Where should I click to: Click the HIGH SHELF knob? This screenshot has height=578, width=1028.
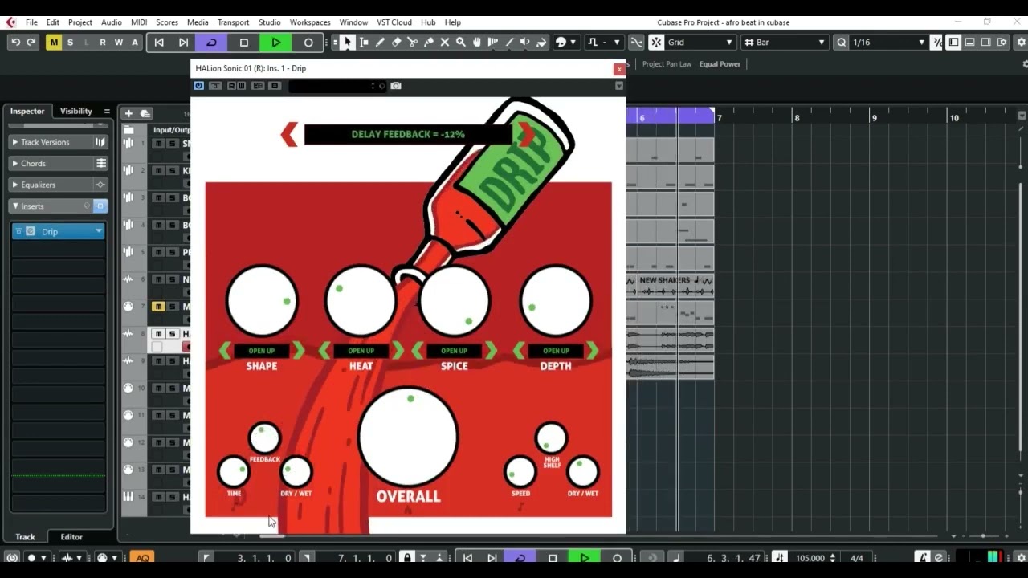[x=551, y=438]
